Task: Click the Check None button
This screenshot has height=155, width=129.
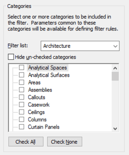Action: tap(64, 142)
